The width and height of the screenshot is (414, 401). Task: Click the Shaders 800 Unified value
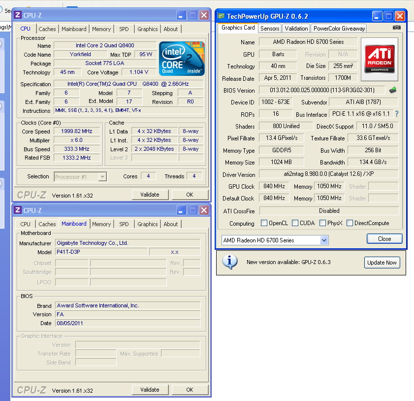pyautogui.click(x=286, y=126)
